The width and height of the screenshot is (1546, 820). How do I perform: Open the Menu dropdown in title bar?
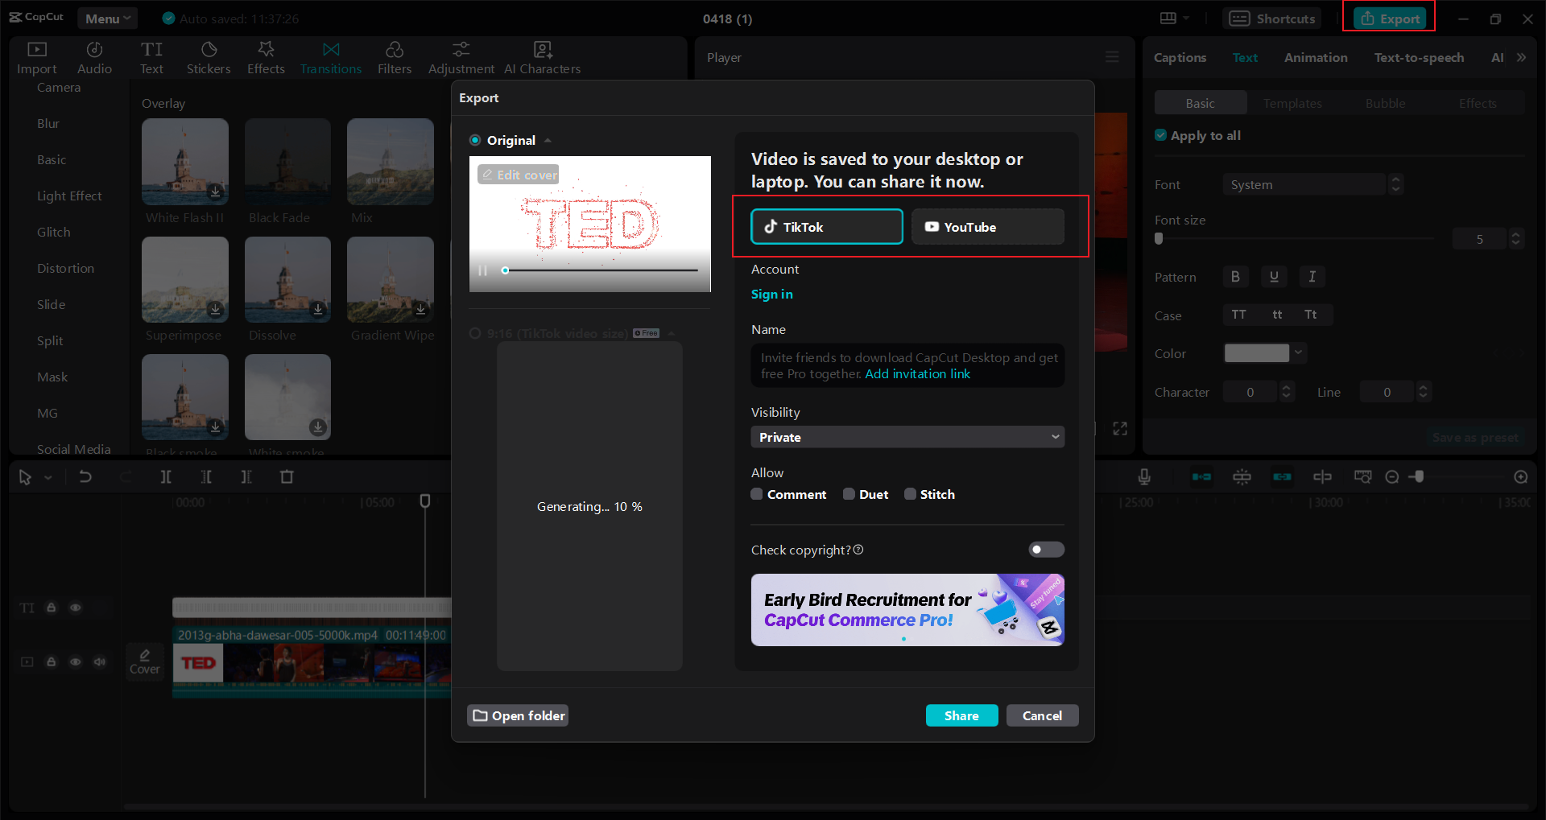tap(108, 19)
